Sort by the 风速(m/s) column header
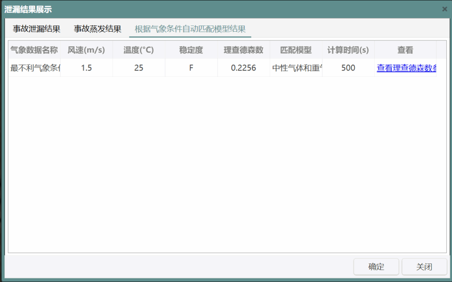 pyautogui.click(x=86, y=50)
